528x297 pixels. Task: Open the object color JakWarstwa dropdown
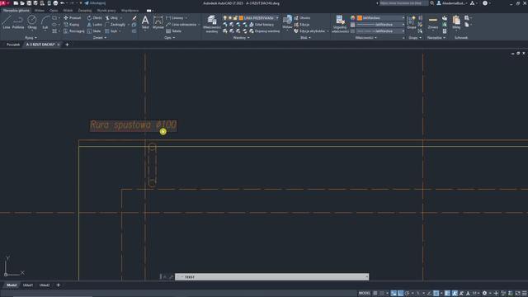point(381,18)
